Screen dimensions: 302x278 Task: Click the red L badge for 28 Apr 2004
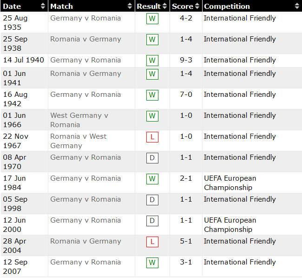pos(152,242)
